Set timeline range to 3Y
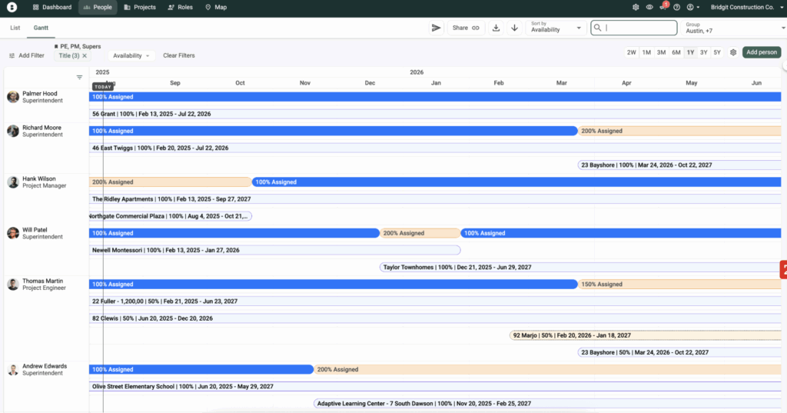787x413 pixels. click(704, 52)
